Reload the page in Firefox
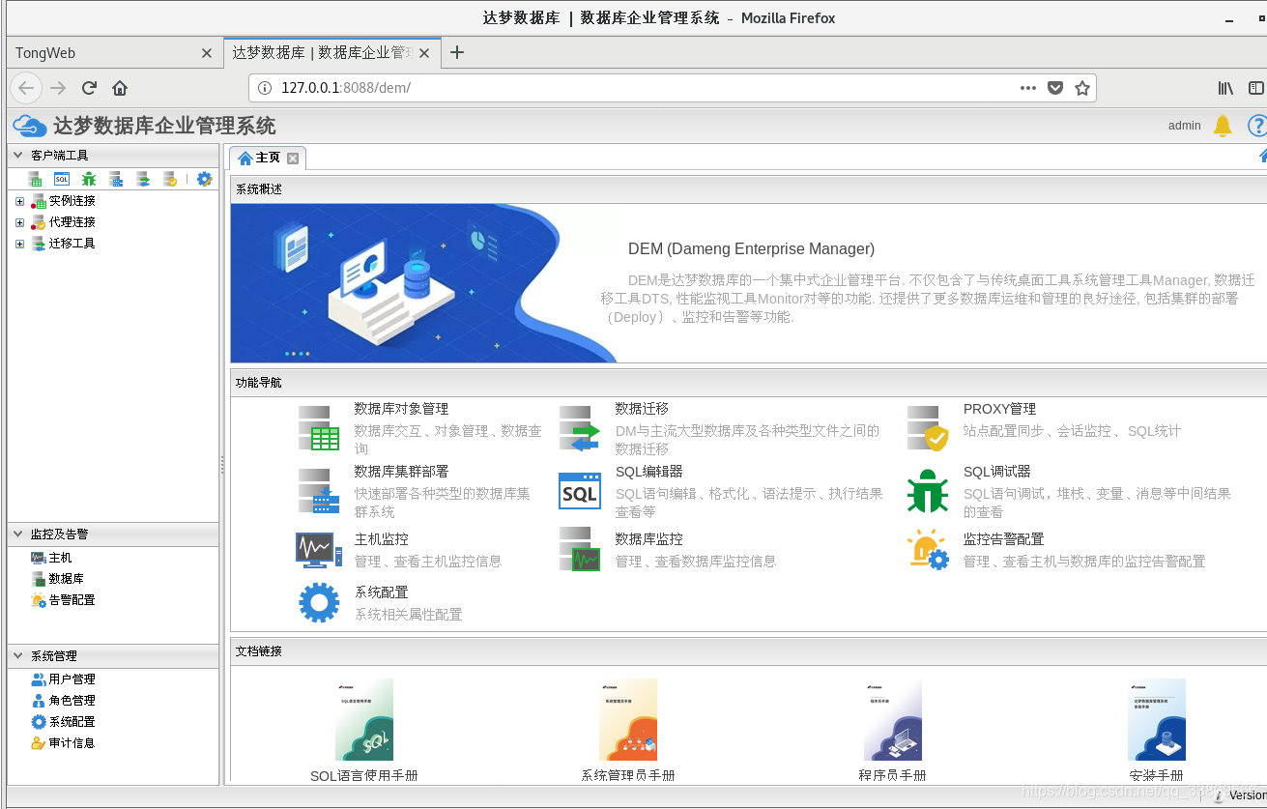This screenshot has width=1267, height=809. [x=89, y=88]
